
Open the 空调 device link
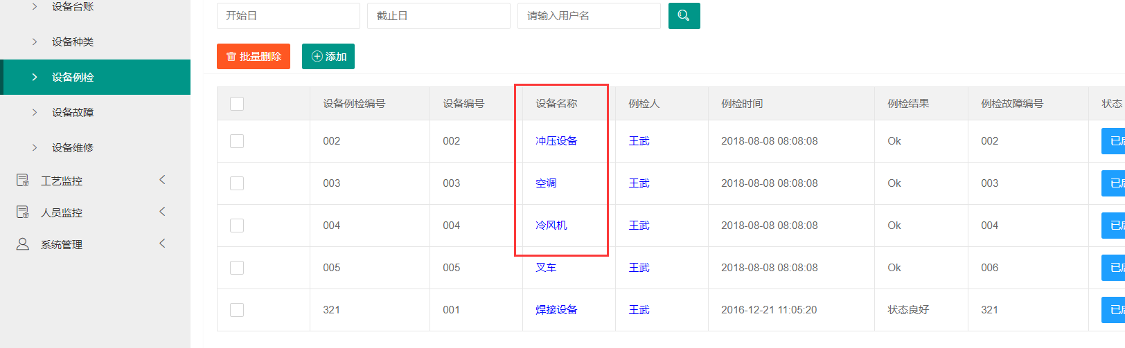click(x=546, y=183)
